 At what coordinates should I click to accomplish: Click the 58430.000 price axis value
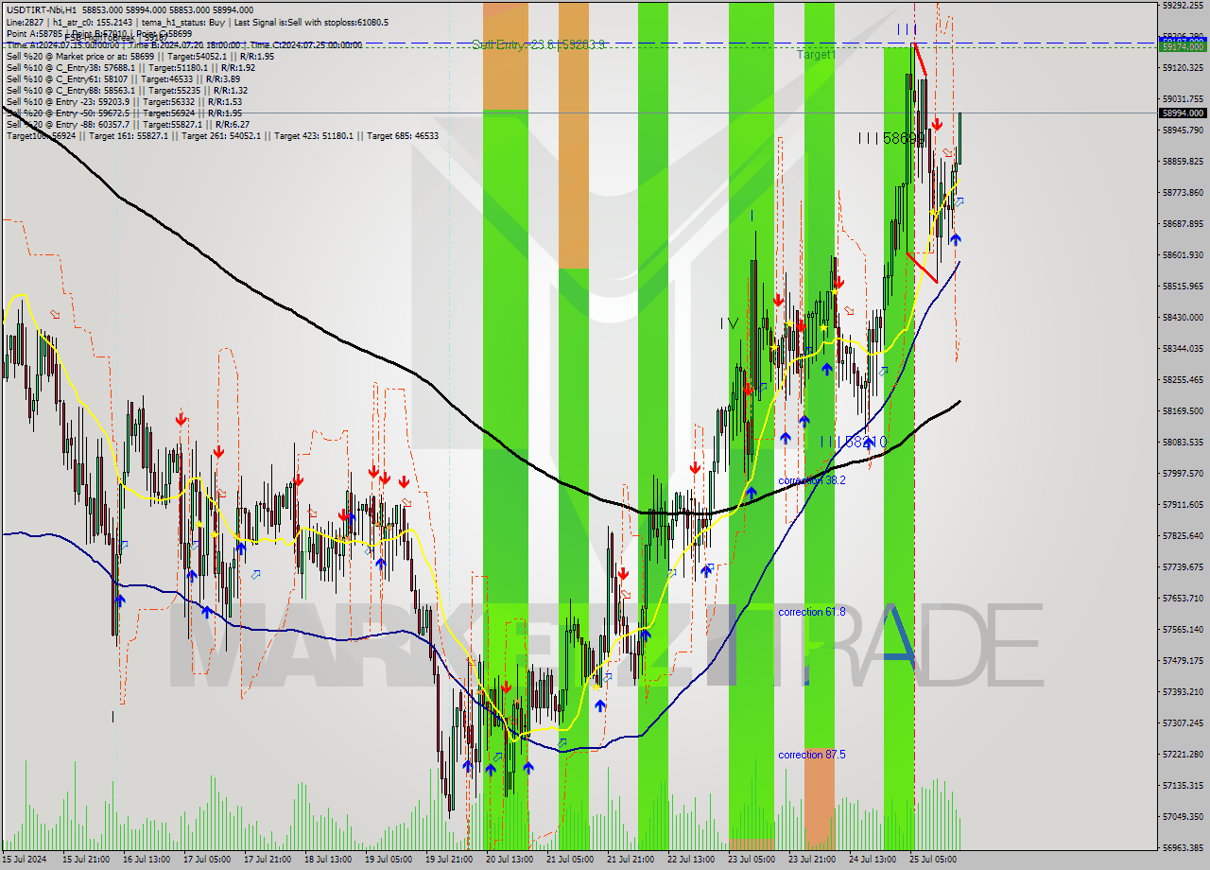tap(1183, 318)
